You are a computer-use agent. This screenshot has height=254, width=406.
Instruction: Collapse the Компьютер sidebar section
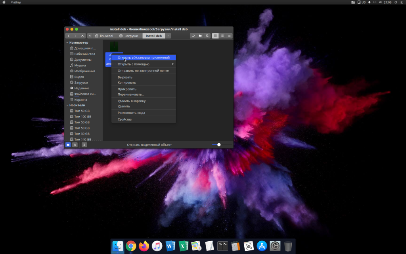[67, 42]
